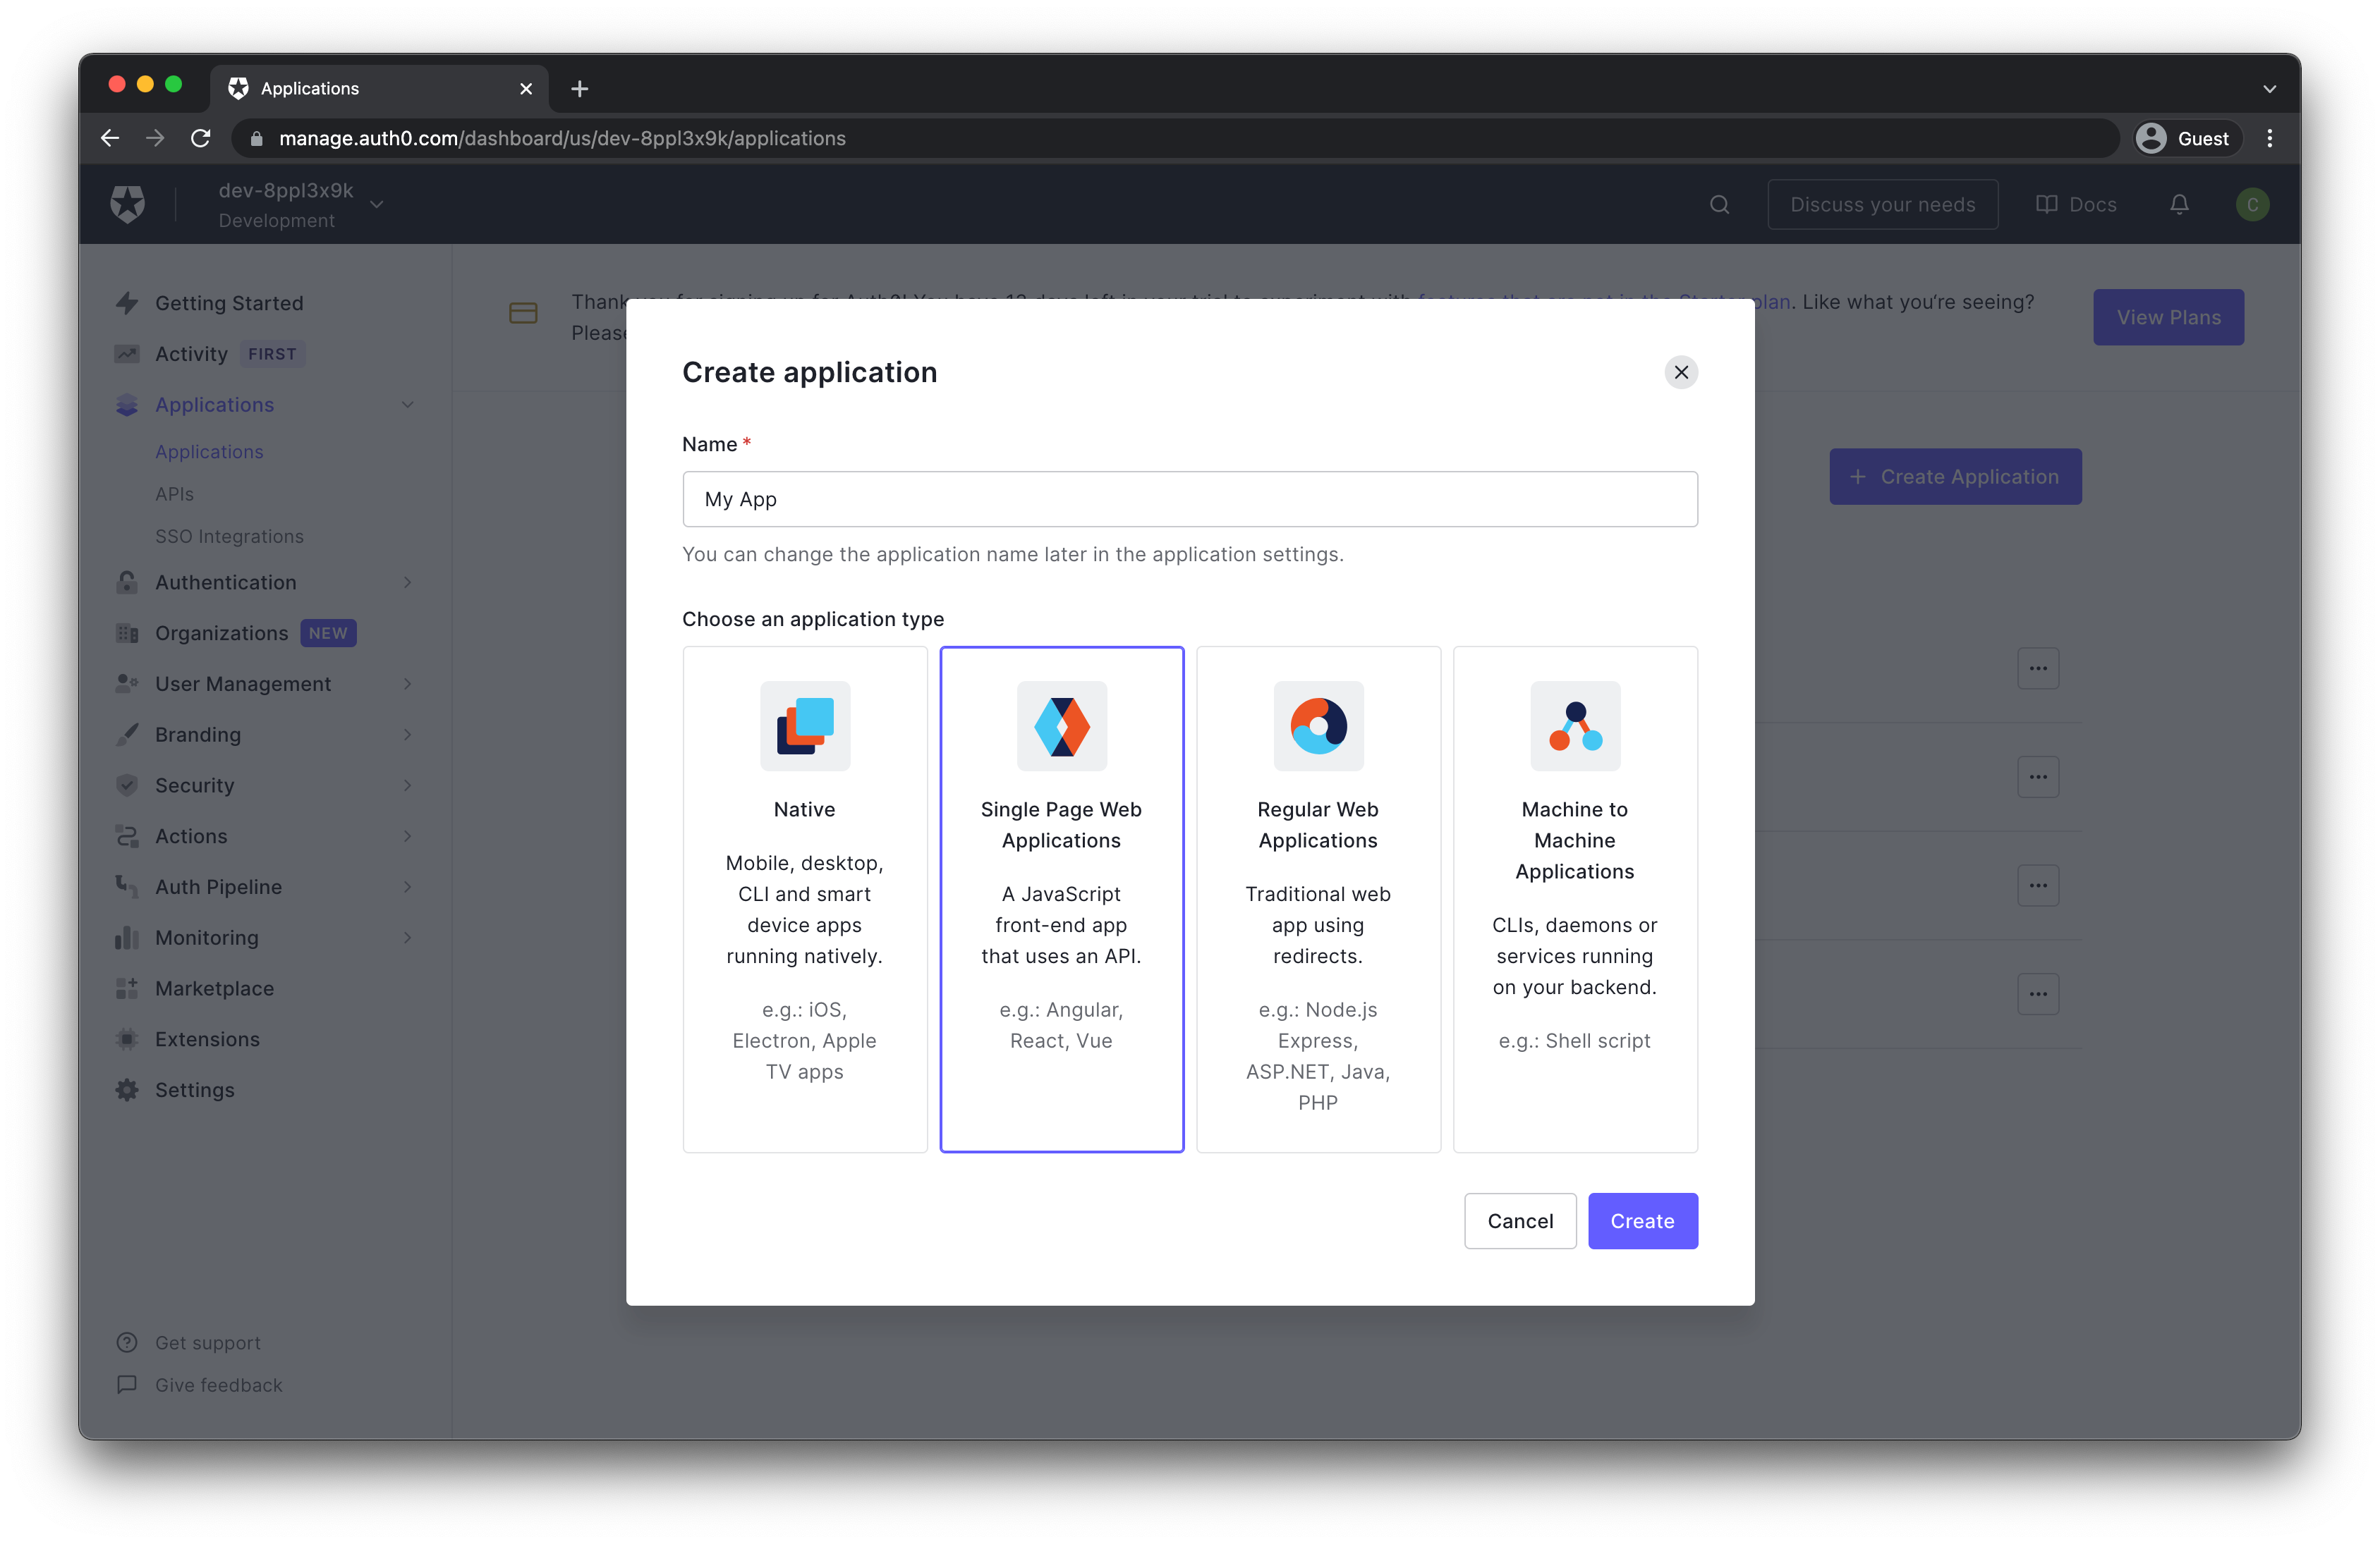This screenshot has width=2380, height=1544.
Task: Select the Native application type icon
Action: (805, 724)
